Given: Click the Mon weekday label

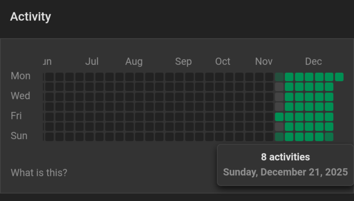Looking at the screenshot, I should [21, 76].
